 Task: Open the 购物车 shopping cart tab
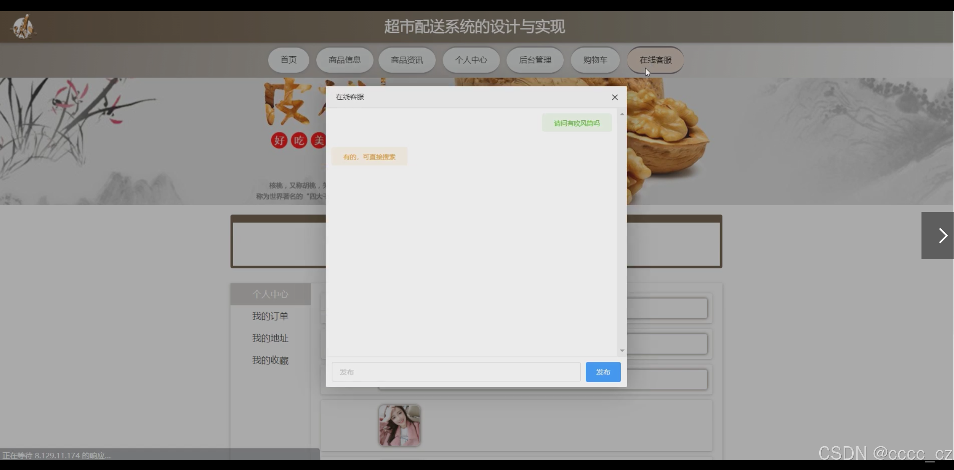[595, 60]
